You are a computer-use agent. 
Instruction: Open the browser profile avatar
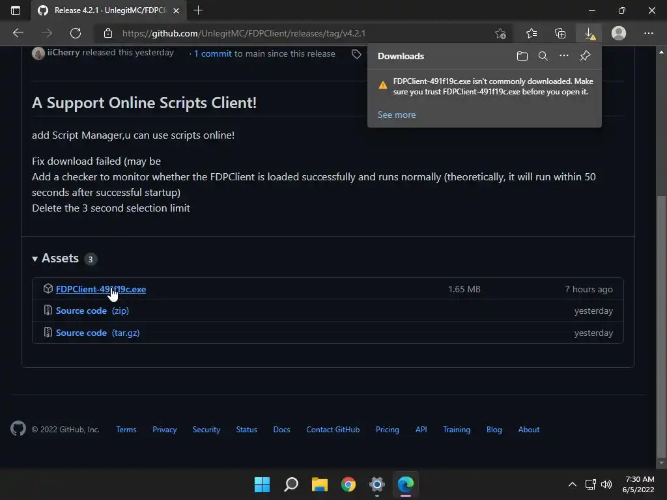point(619,33)
